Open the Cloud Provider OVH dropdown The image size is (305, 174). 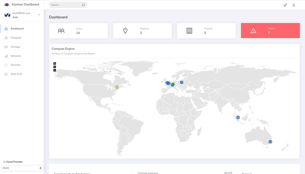coord(22,168)
